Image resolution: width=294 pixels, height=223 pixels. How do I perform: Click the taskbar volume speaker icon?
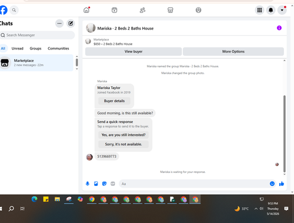262,208
